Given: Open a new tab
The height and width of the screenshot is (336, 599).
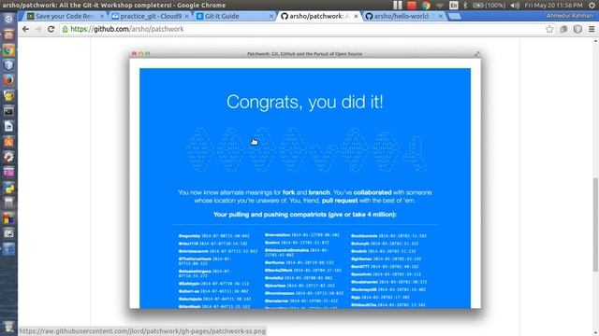Looking at the screenshot, I should (454, 17).
